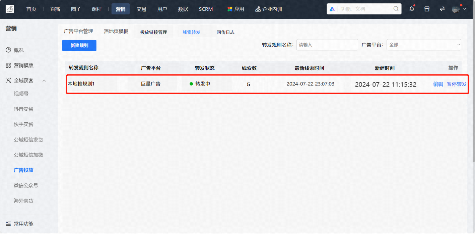475x234 pixels.
Task: Click the 新建时间 column header
Action: (x=385, y=68)
